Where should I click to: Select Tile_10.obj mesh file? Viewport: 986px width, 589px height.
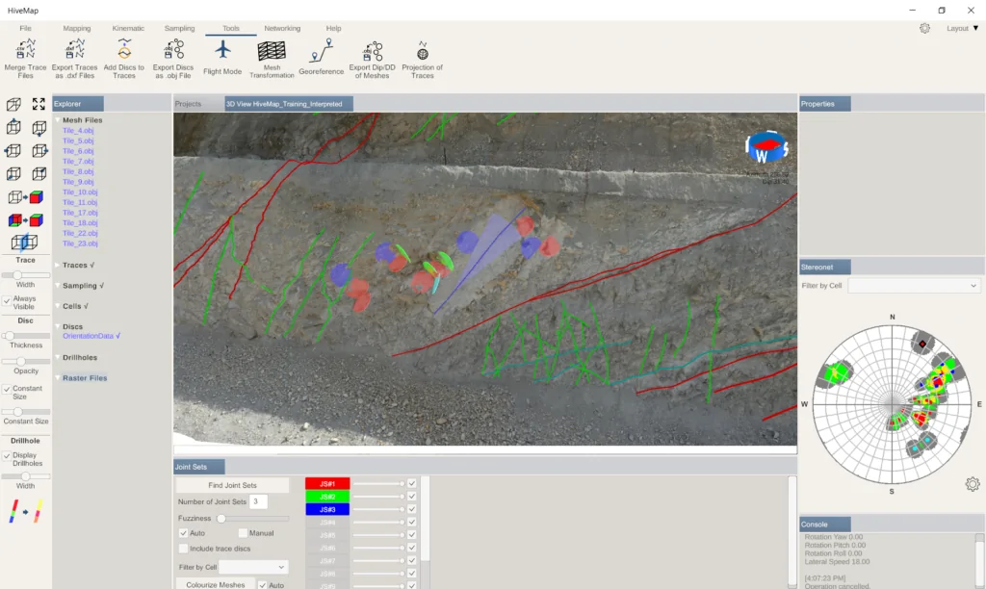click(x=80, y=192)
